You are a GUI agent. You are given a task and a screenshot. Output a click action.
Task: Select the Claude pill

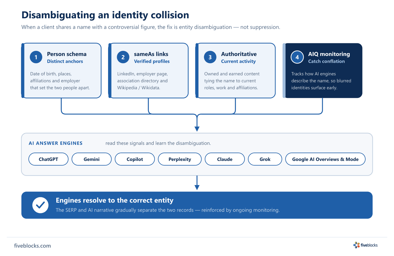(x=225, y=159)
